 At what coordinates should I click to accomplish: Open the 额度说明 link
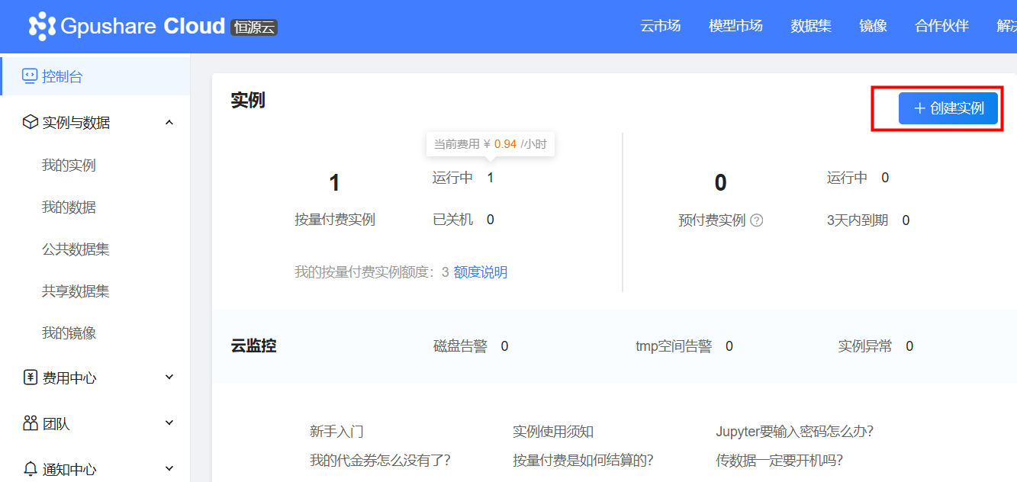(481, 272)
